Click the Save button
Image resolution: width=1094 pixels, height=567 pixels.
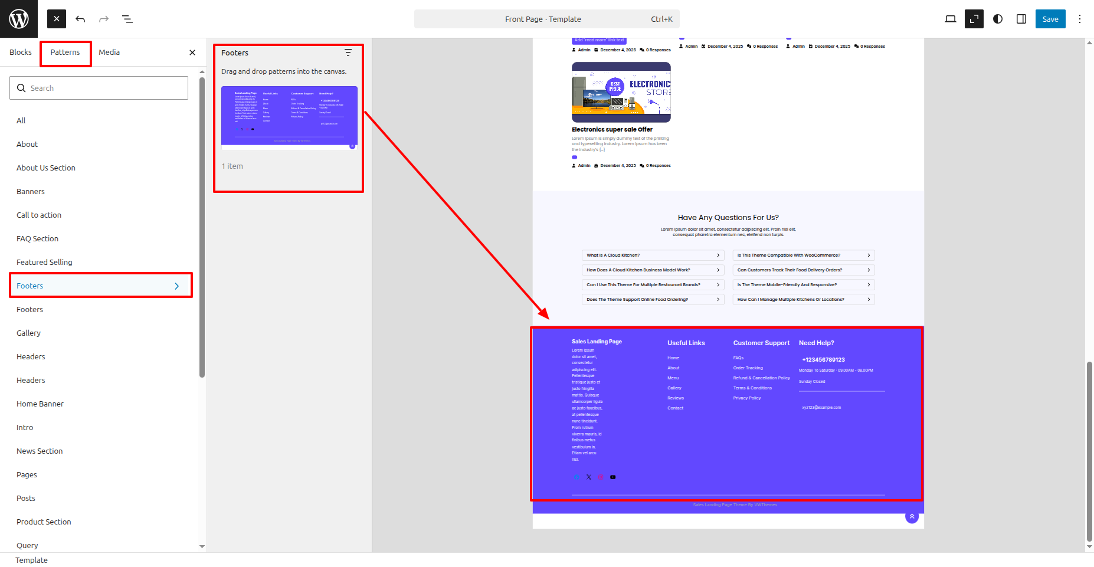(1050, 19)
